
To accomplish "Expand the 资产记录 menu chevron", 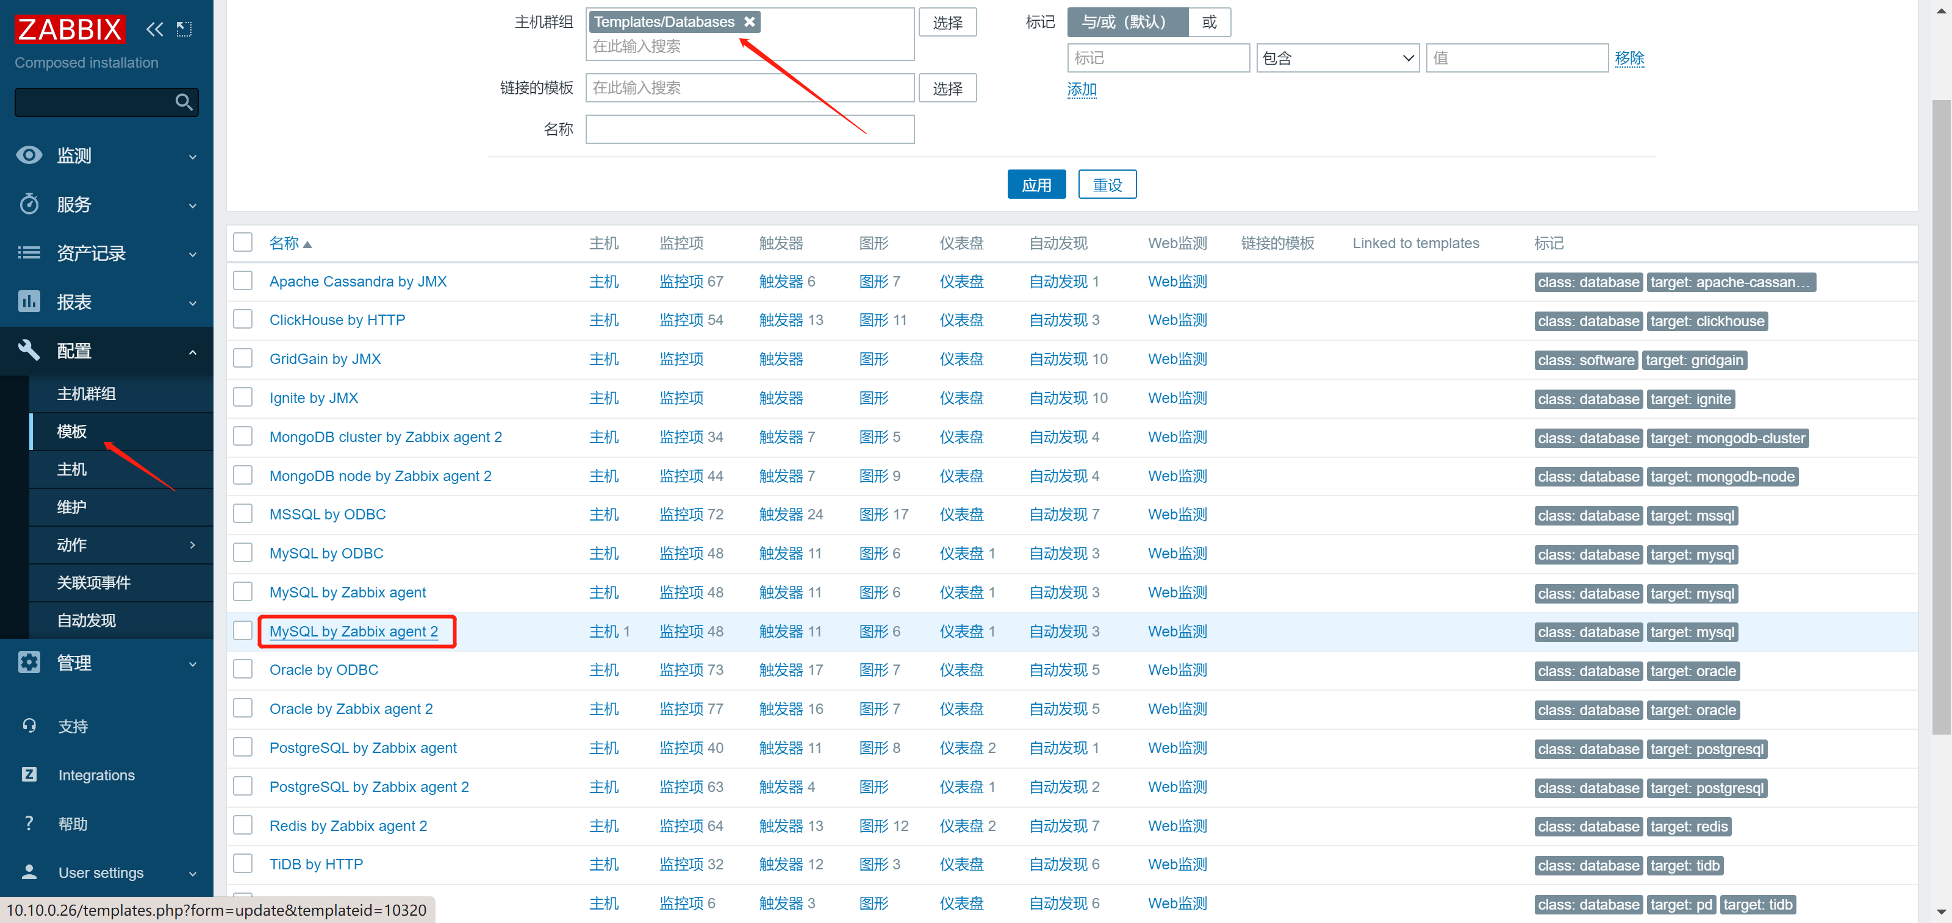I will tap(193, 254).
